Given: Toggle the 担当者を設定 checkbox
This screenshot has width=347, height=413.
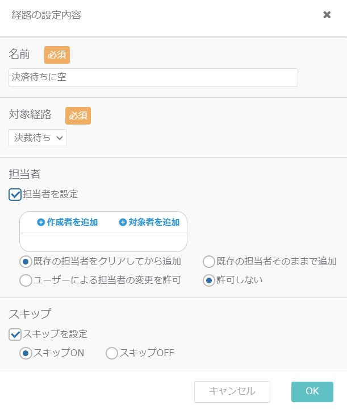Looking at the screenshot, I should (15, 195).
